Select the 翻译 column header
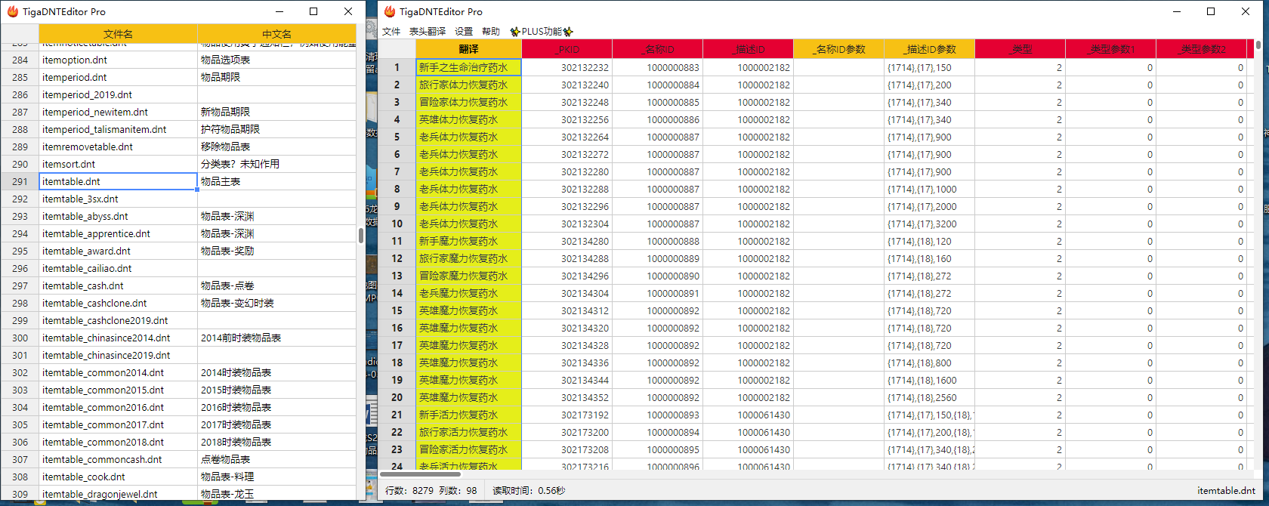 pos(468,49)
